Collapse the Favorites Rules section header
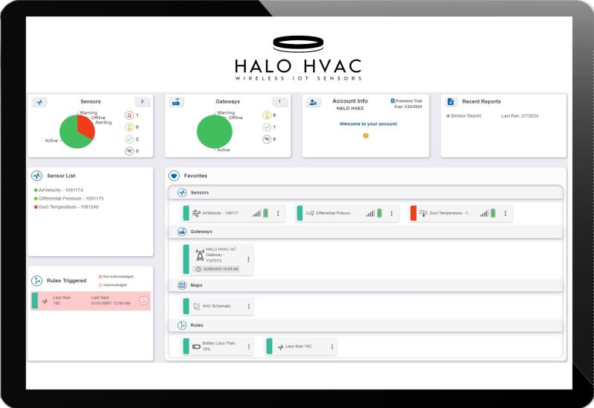The height and width of the screenshot is (408, 594). tap(366, 325)
